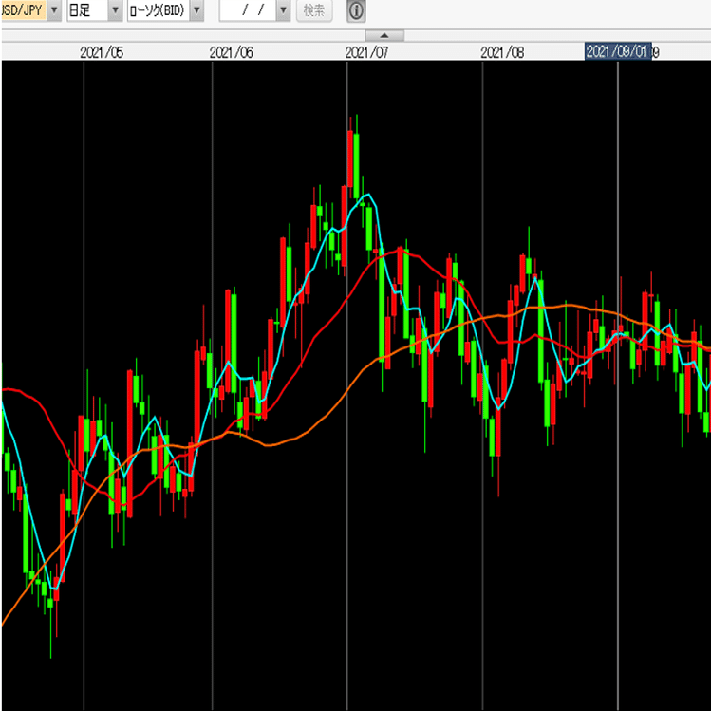Viewport: 711px width, 711px height.
Task: Click the info icon button
Action: tap(356, 10)
